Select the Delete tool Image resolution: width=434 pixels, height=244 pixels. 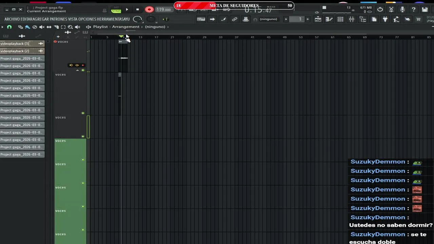pos(35,27)
